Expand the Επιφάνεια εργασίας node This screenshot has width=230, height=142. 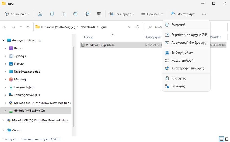(x=5, y=72)
